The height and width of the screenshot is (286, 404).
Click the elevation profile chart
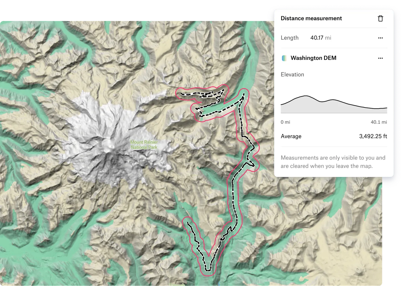[x=334, y=104]
